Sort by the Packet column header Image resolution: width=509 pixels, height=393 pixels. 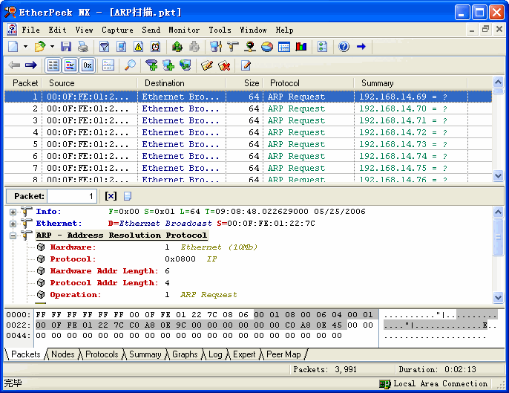pos(24,83)
